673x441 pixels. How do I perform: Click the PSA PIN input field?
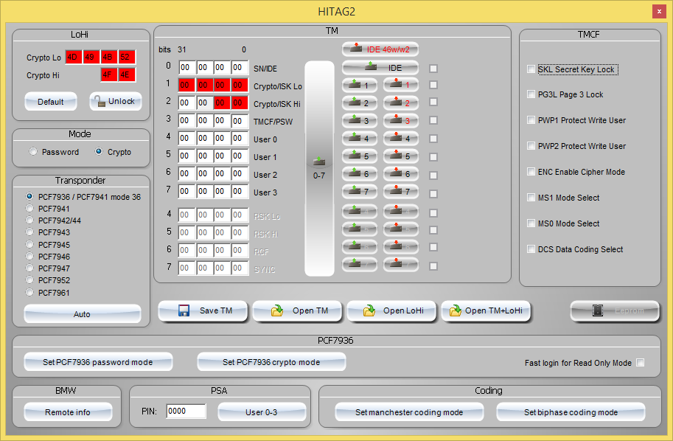click(x=186, y=411)
